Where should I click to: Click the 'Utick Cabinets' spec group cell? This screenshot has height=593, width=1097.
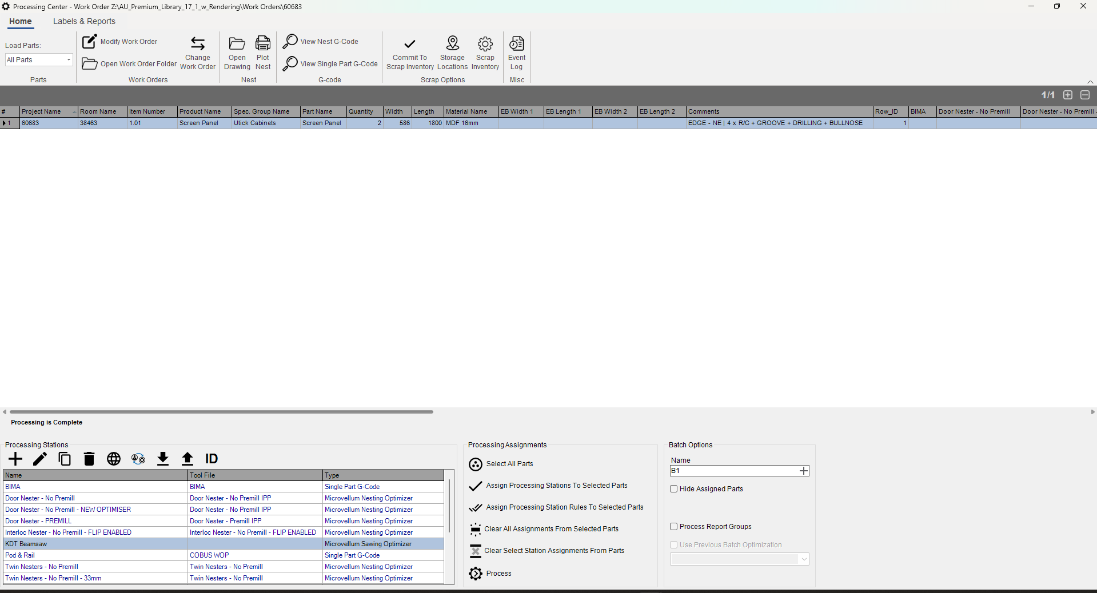pos(266,123)
